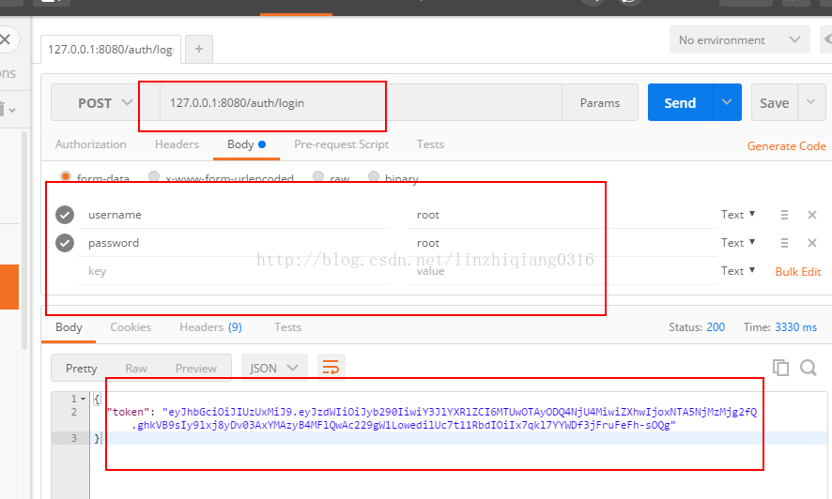Close the sidebar panel with X icon
This screenshot has height=499, width=832.
pos(6,39)
